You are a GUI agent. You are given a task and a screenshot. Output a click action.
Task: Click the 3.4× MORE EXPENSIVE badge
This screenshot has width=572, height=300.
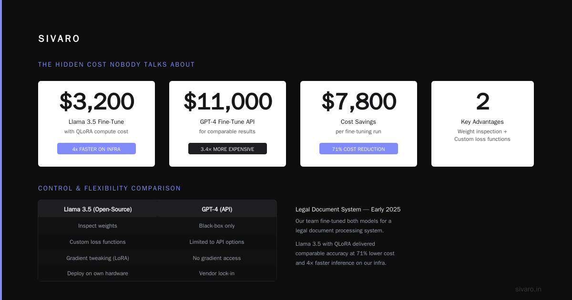227,149
